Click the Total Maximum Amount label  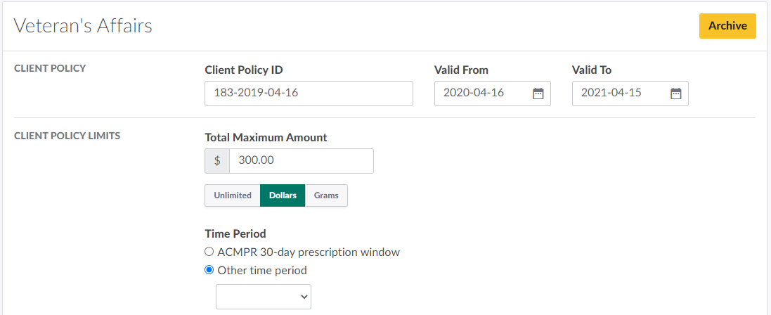click(266, 137)
